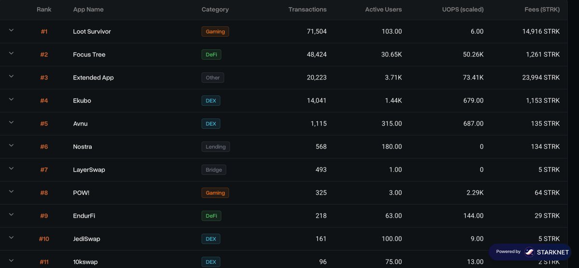Screen dimensions: 579x268
Task: Sort by the Active Users column header
Action: coord(384,10)
